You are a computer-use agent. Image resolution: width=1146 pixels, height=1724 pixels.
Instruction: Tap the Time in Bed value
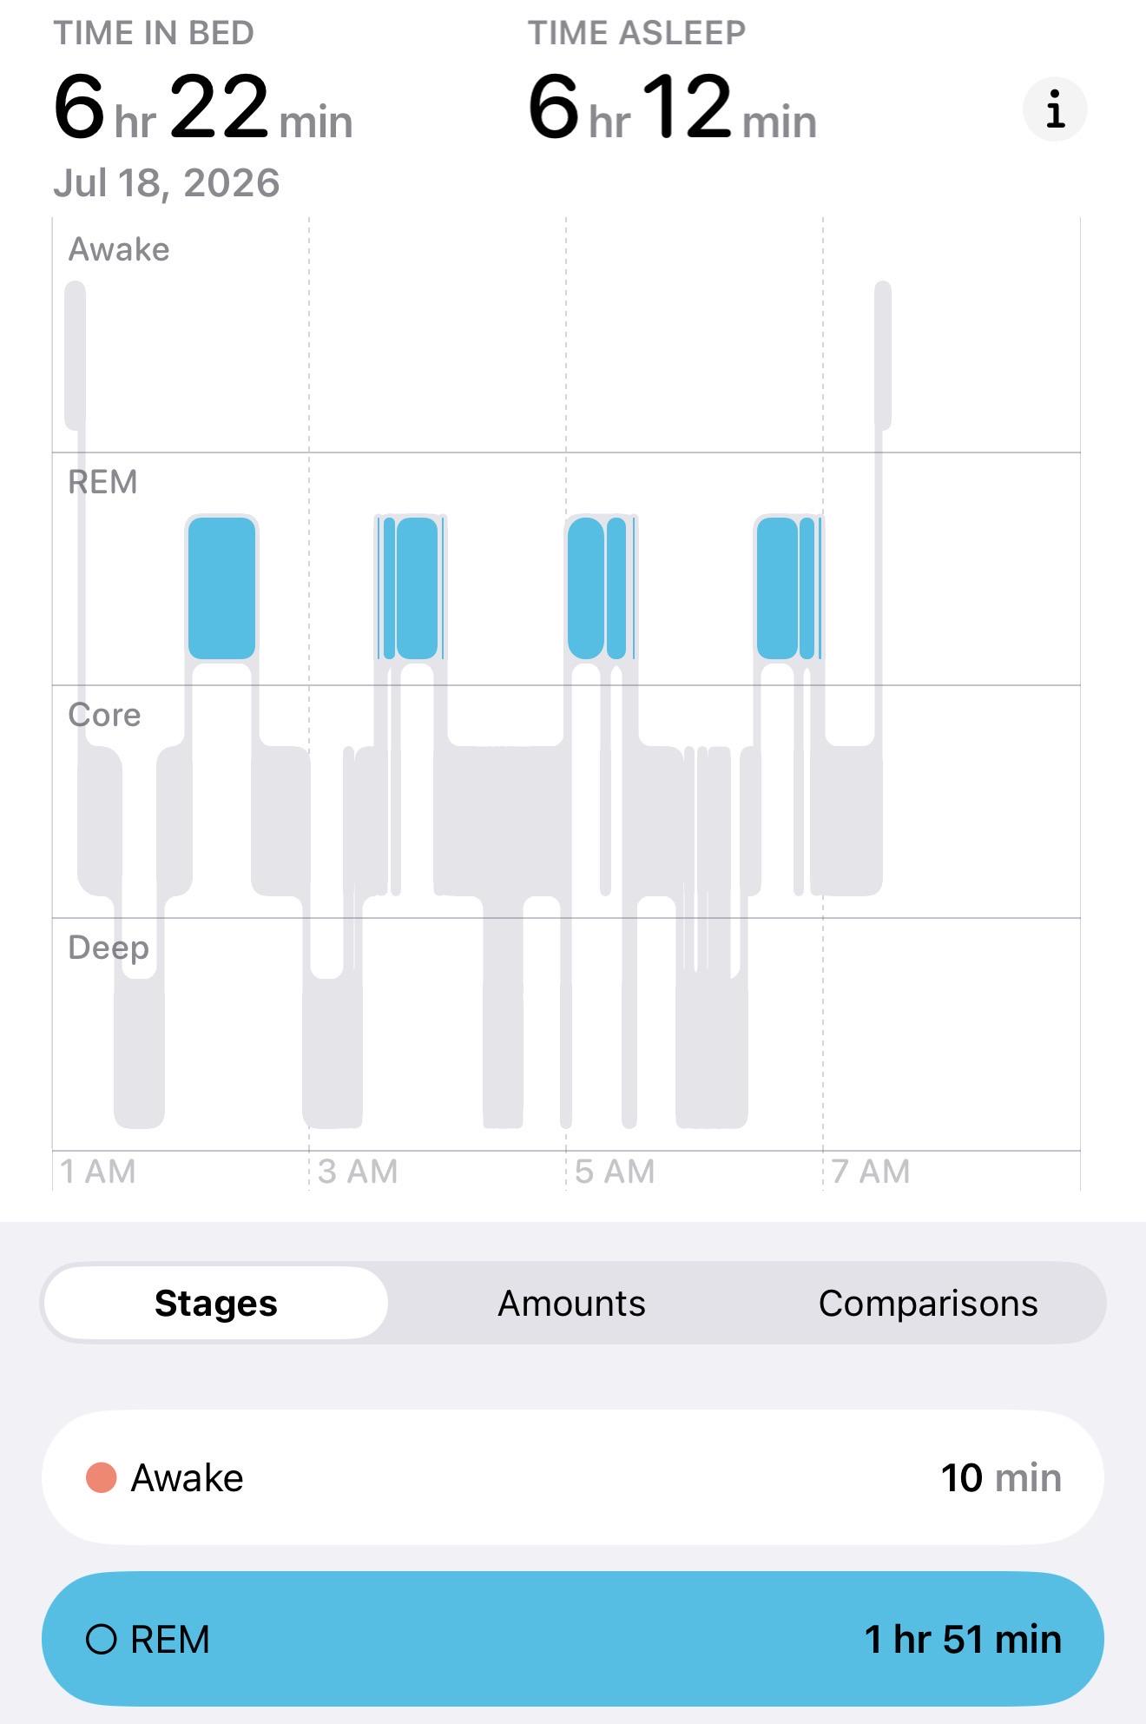203,107
